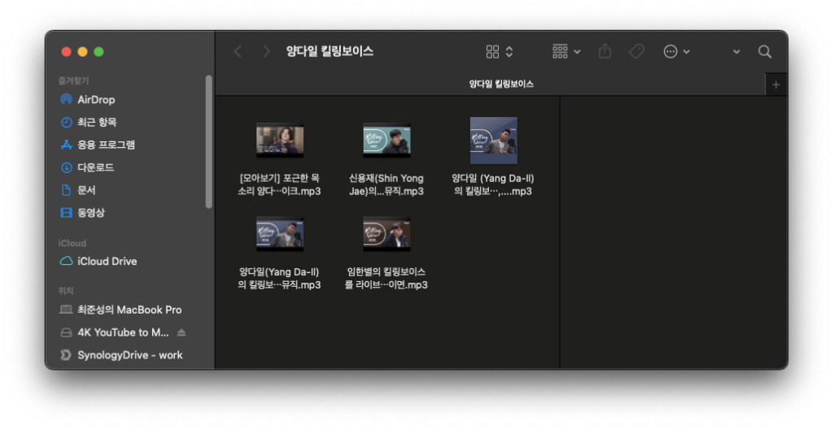The height and width of the screenshot is (429, 833).
Task: Select the 양다일 킬링보이스 tab
Action: pos(500,84)
